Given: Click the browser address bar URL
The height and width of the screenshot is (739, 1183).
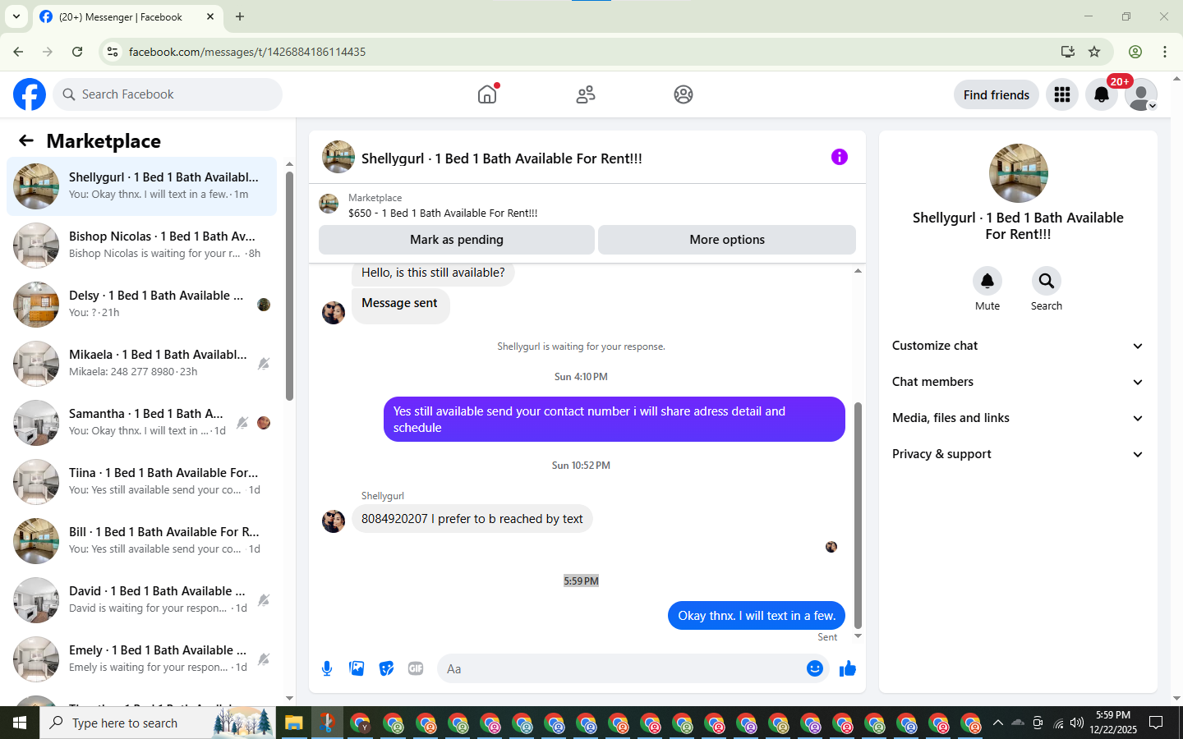Looking at the screenshot, I should click(247, 52).
